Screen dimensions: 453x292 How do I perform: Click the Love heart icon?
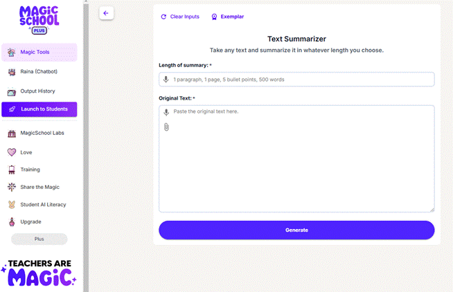click(12, 152)
